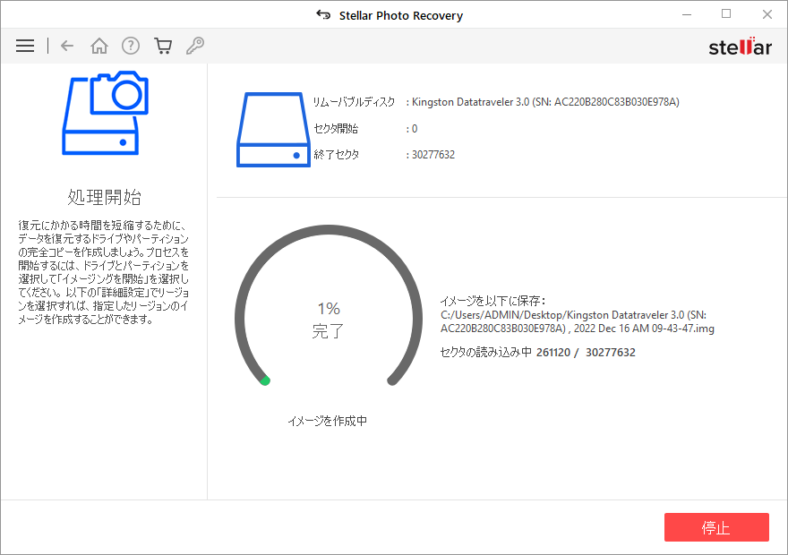Stop imaging with the 停止 button
This screenshot has height=555, width=788.
click(716, 527)
